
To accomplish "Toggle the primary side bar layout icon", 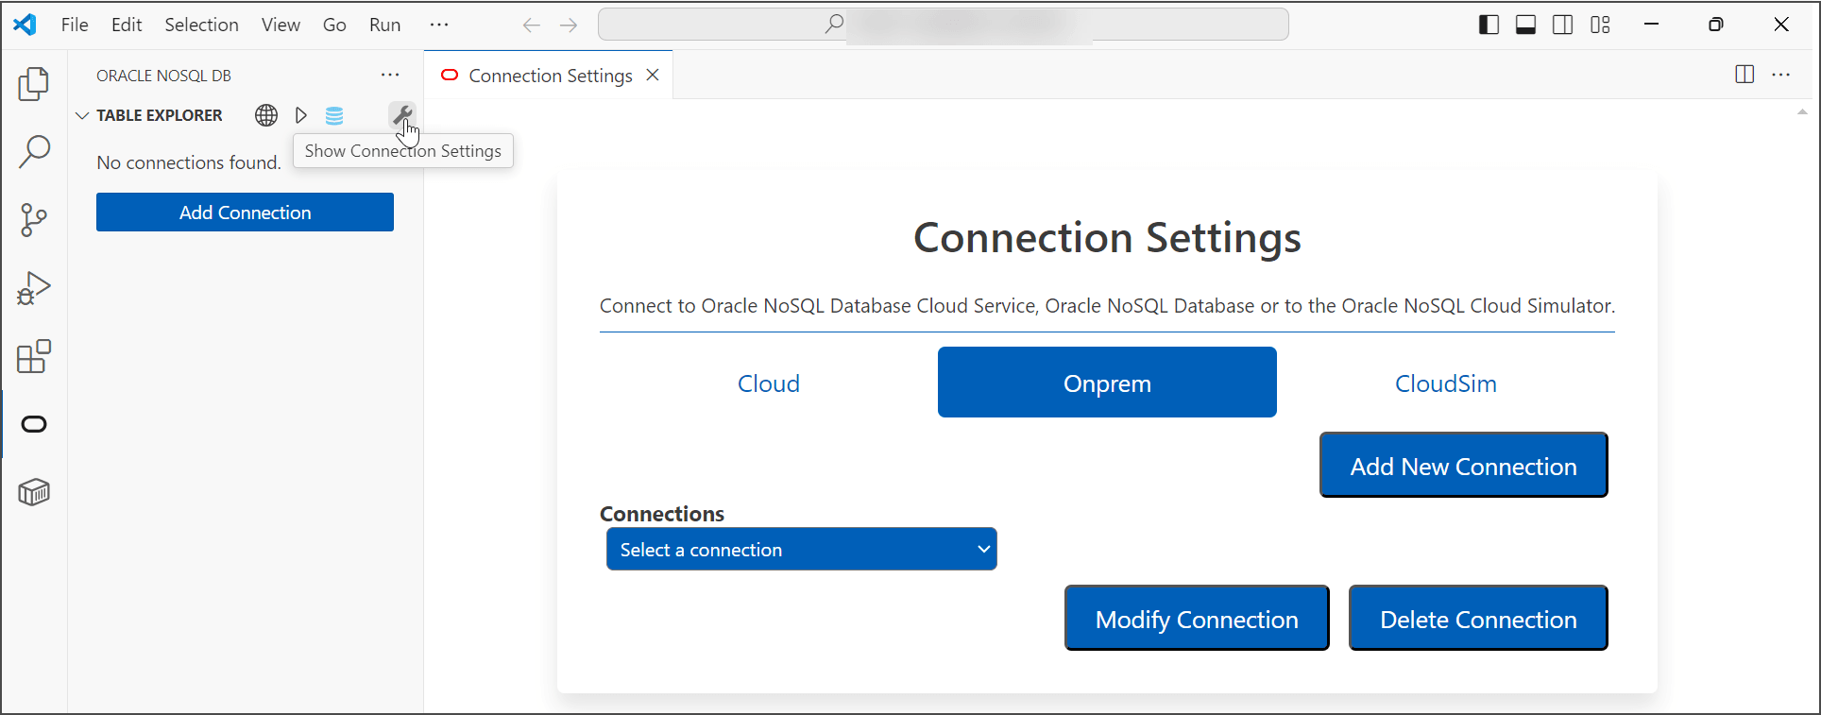I will pos(1489,26).
